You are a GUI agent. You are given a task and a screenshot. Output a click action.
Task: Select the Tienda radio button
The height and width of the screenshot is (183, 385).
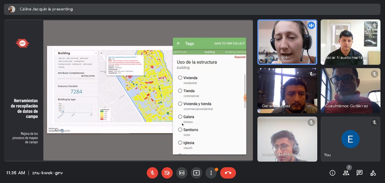point(180,91)
